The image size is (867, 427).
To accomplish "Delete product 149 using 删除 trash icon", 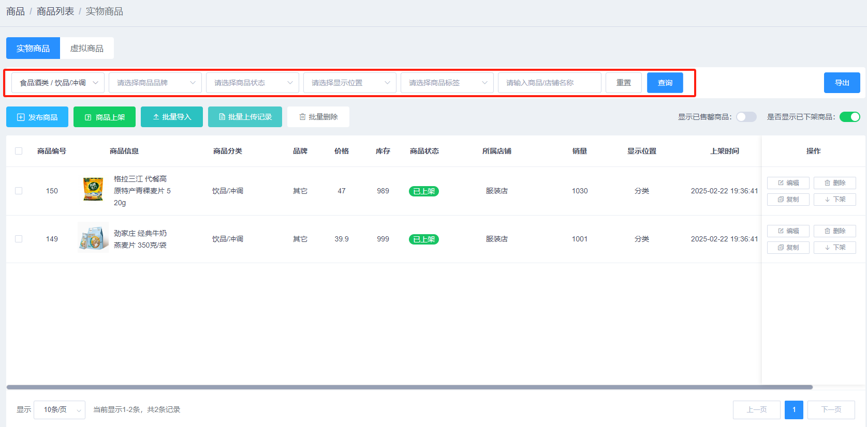I will pyautogui.click(x=834, y=231).
